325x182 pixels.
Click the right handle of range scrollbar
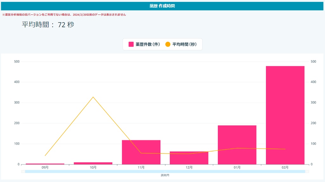(x=307, y=172)
